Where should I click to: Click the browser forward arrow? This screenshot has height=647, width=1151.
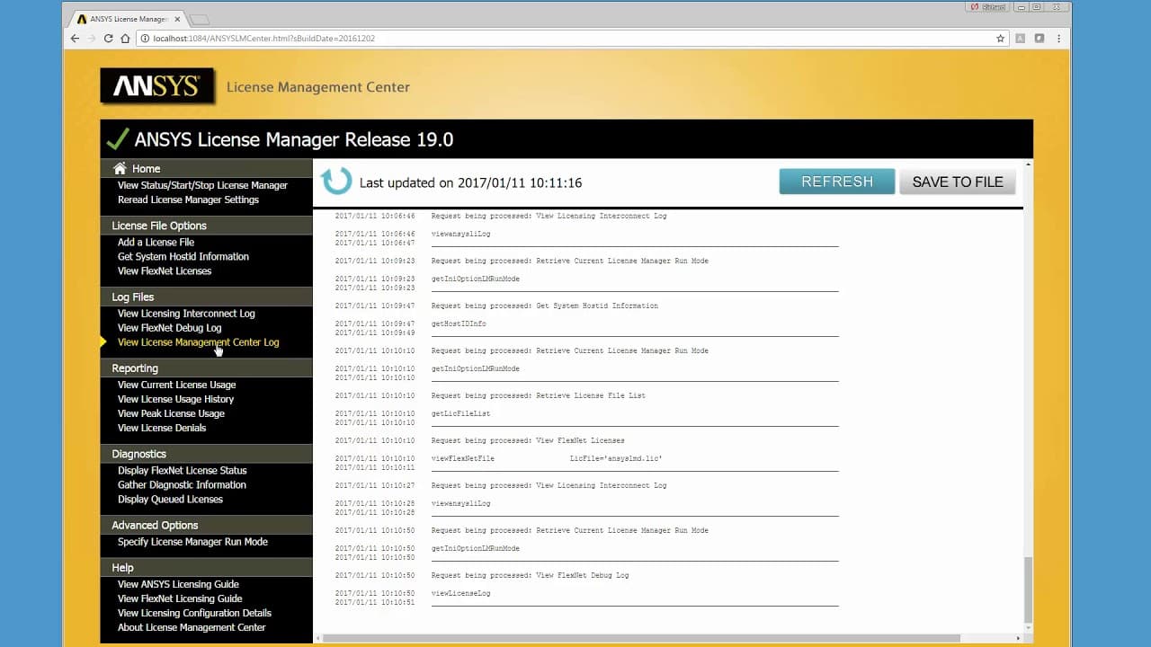pyautogui.click(x=93, y=39)
